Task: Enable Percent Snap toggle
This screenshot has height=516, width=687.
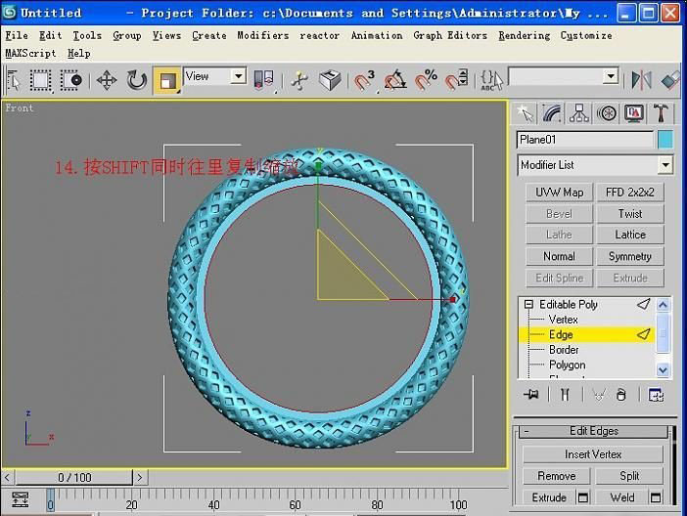Action: point(426,80)
